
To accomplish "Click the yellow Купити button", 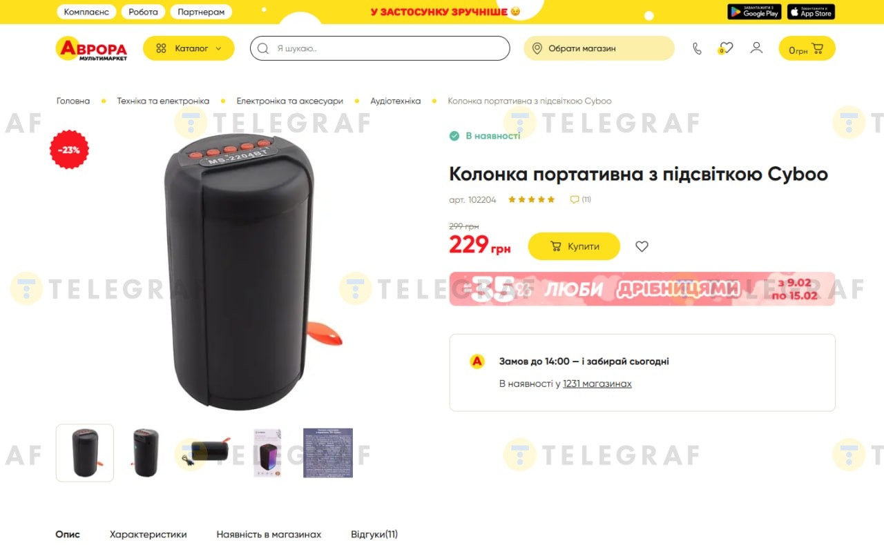I will (574, 246).
